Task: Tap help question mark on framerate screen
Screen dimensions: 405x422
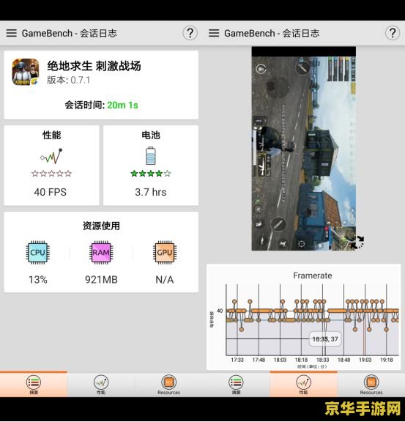Action: (x=393, y=33)
